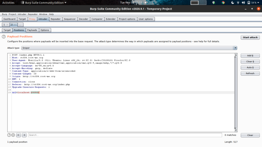Select the Positions sub-tab
The height and width of the screenshot is (147, 262).
click(19, 30)
